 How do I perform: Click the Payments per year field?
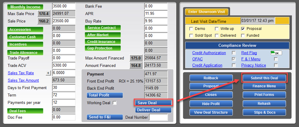coord(64,102)
